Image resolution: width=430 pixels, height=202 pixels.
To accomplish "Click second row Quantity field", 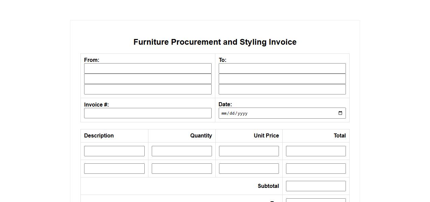I will click(x=182, y=169).
